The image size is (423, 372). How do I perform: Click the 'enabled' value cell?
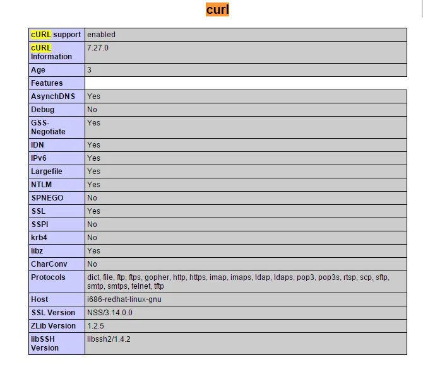coord(246,35)
